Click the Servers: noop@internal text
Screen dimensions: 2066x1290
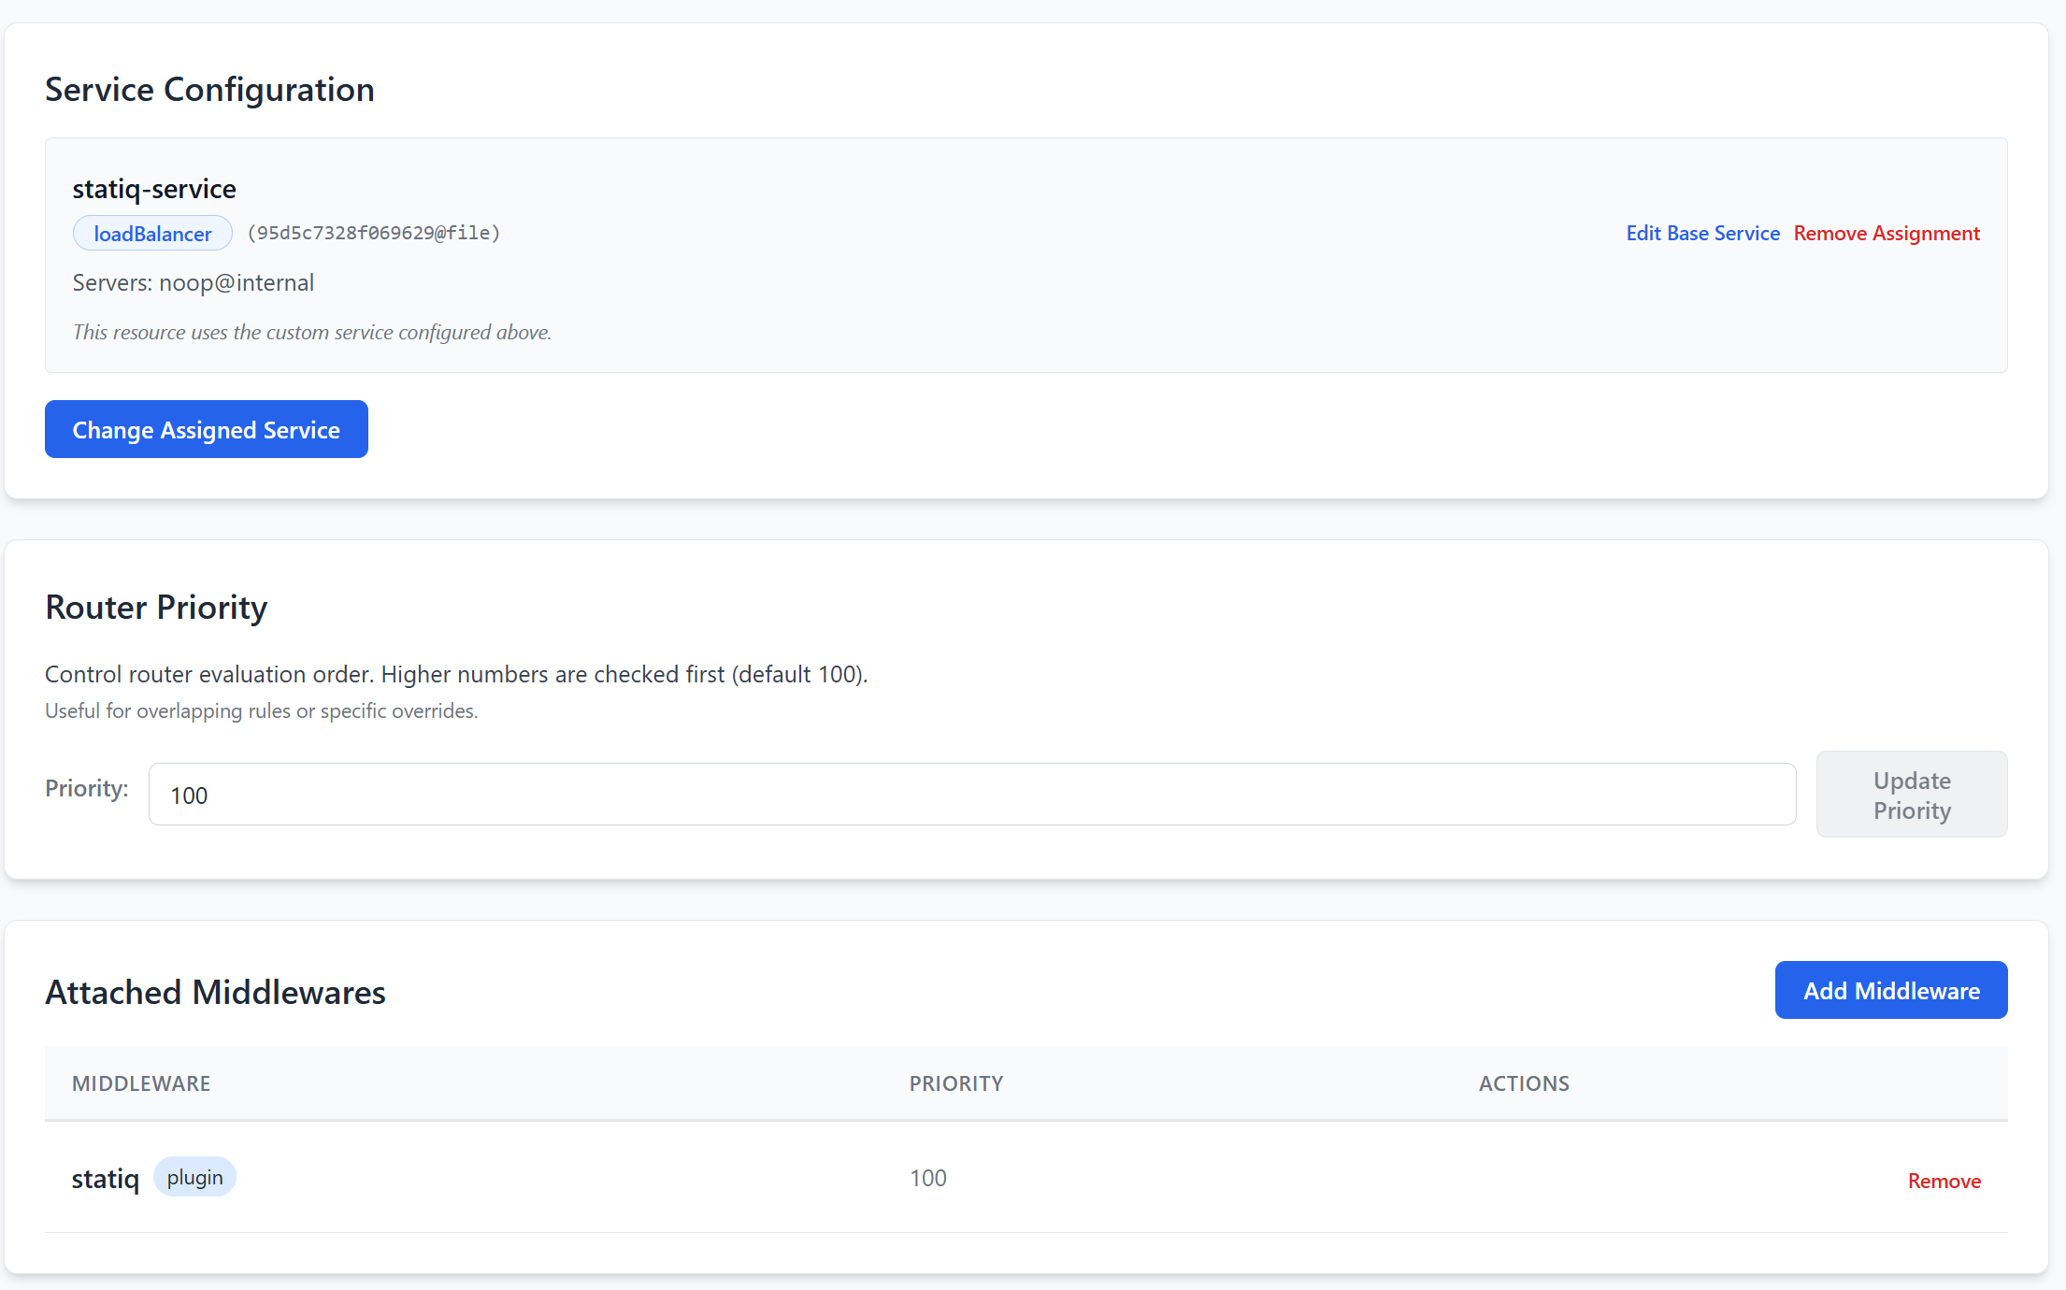pyautogui.click(x=194, y=282)
